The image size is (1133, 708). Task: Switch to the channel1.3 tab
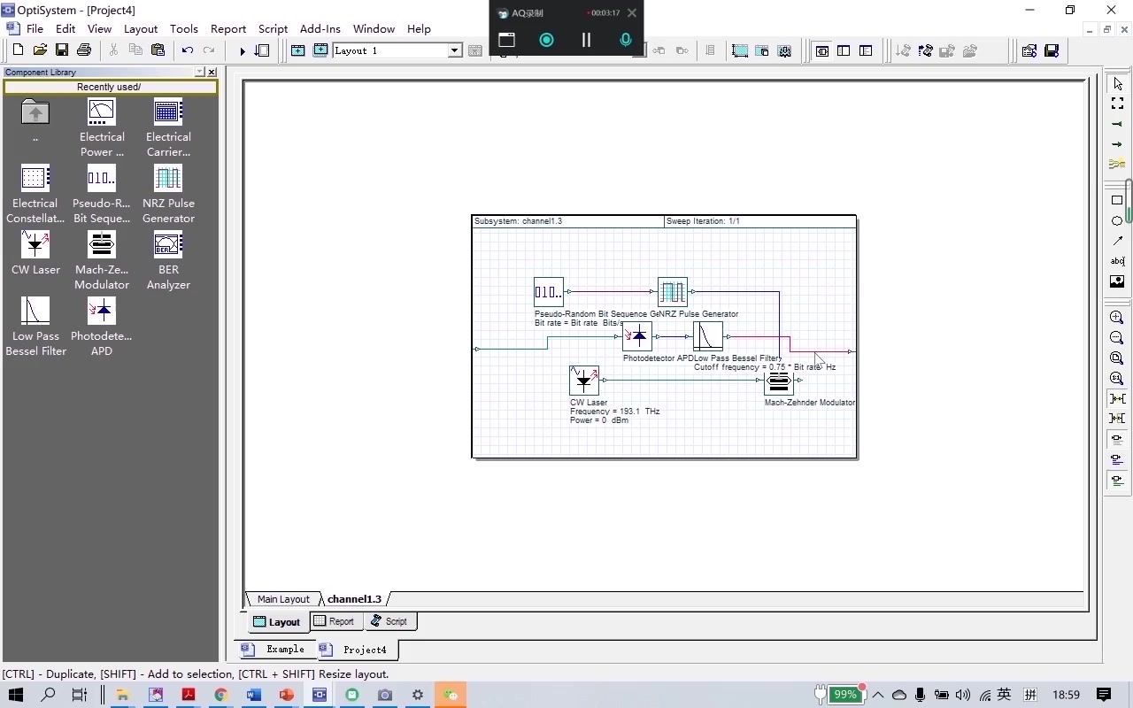[354, 599]
